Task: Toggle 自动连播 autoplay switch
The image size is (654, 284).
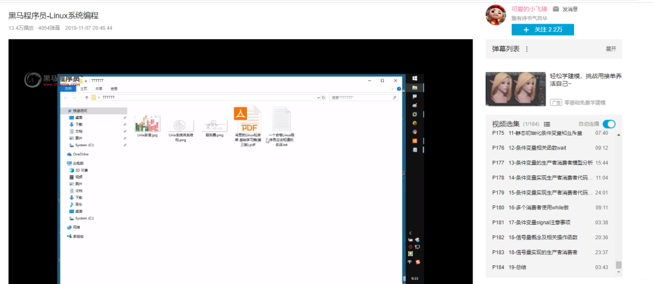Action: coord(609,124)
